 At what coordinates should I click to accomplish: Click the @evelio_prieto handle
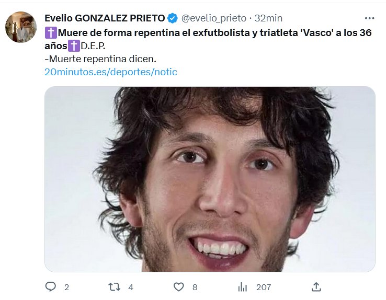click(214, 18)
